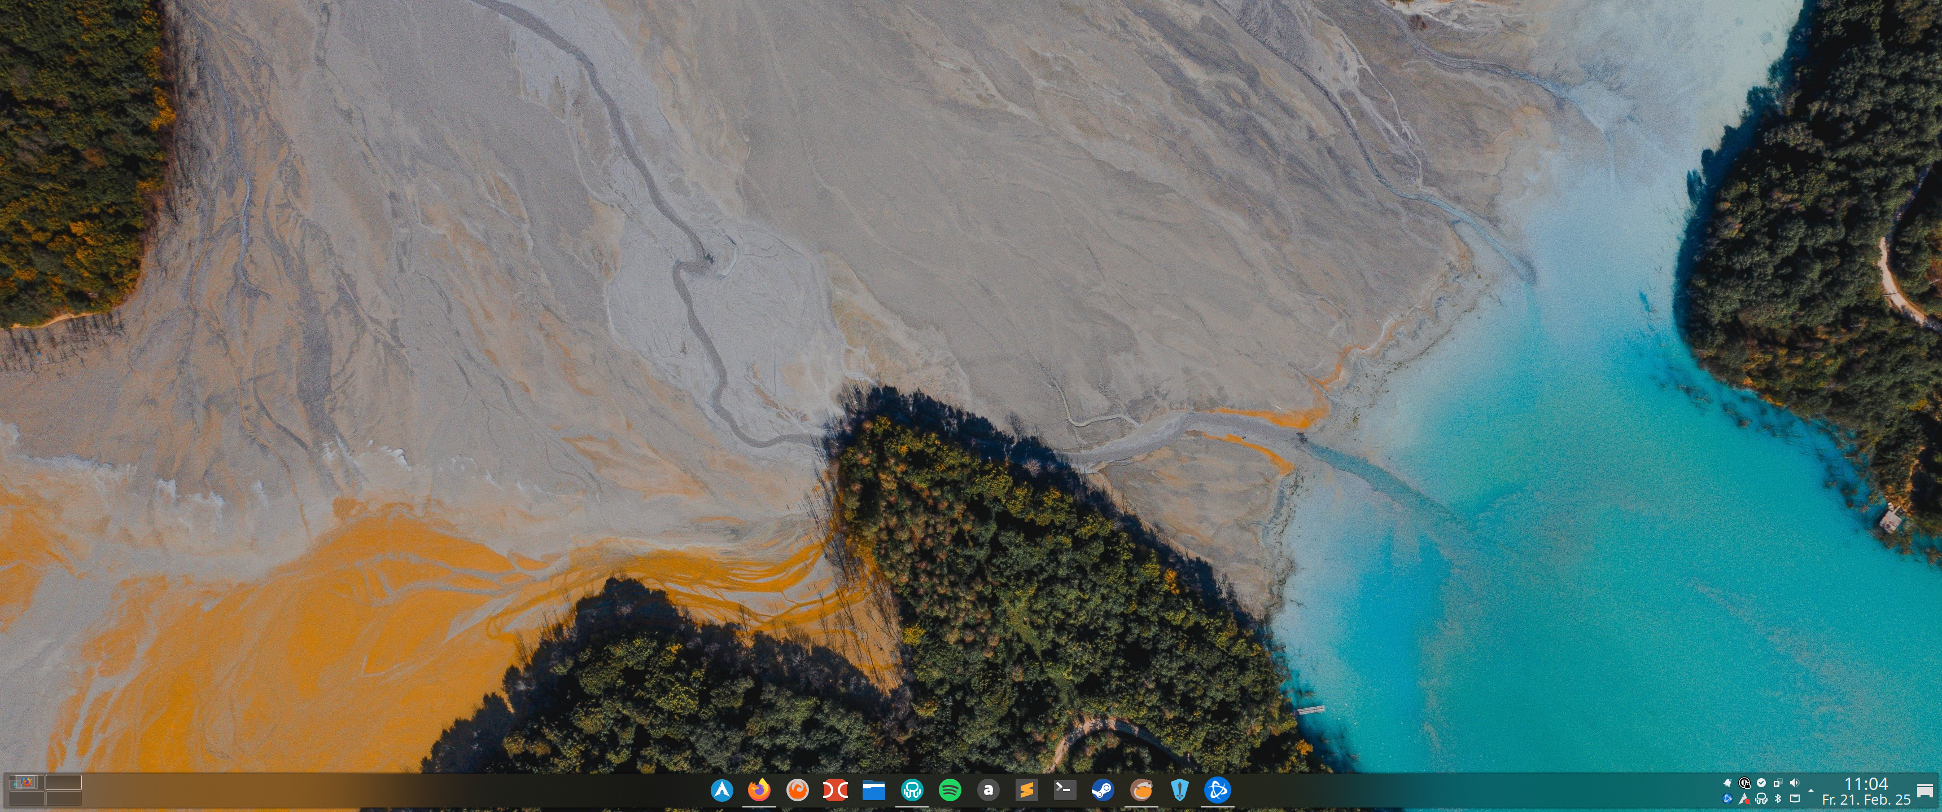The height and width of the screenshot is (812, 1942).
Task: Open the calendar from clock 11:04
Action: (1866, 784)
